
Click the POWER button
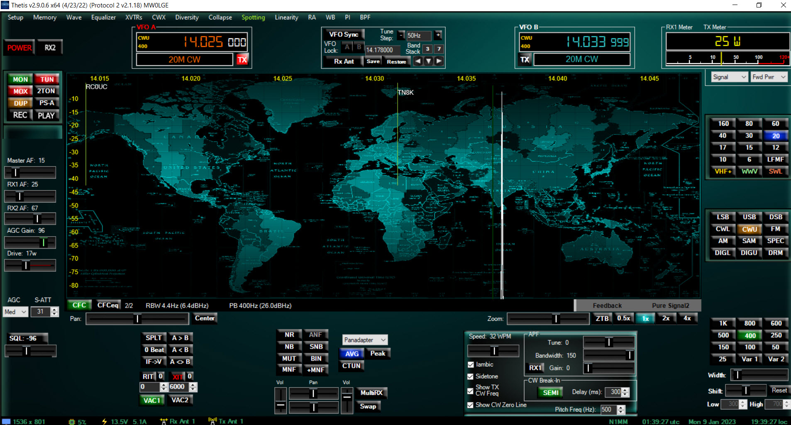point(20,48)
